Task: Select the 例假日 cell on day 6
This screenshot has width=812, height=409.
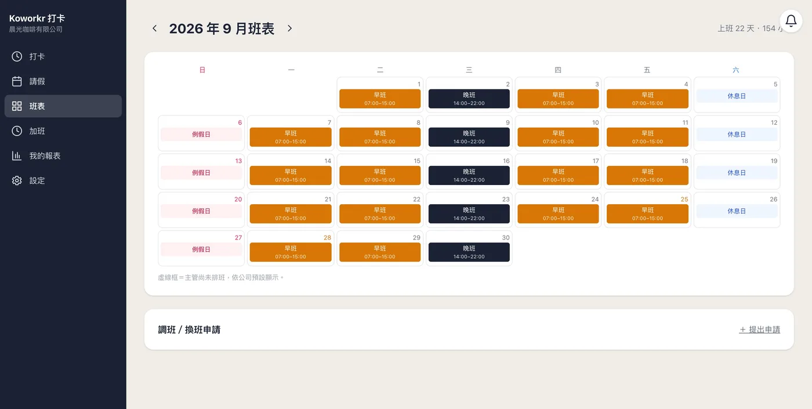Action: 201,135
